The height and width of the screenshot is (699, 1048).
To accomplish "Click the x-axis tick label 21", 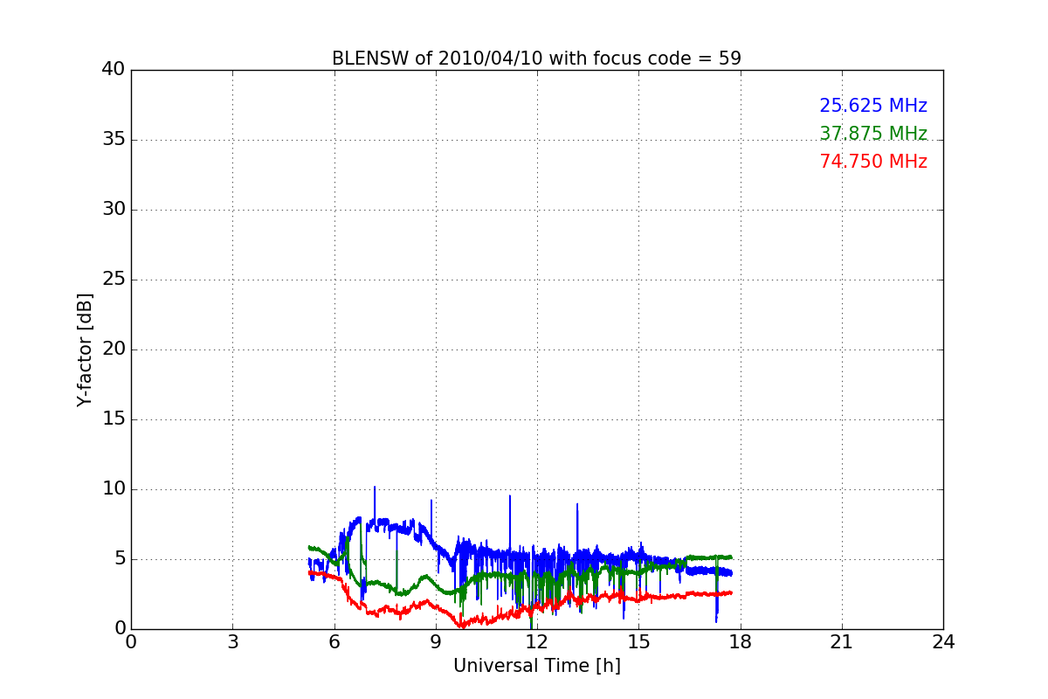I will tap(842, 642).
